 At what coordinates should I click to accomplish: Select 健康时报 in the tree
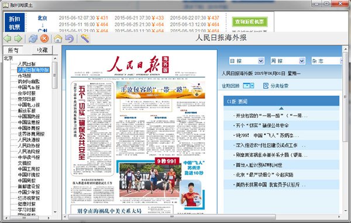27,204
